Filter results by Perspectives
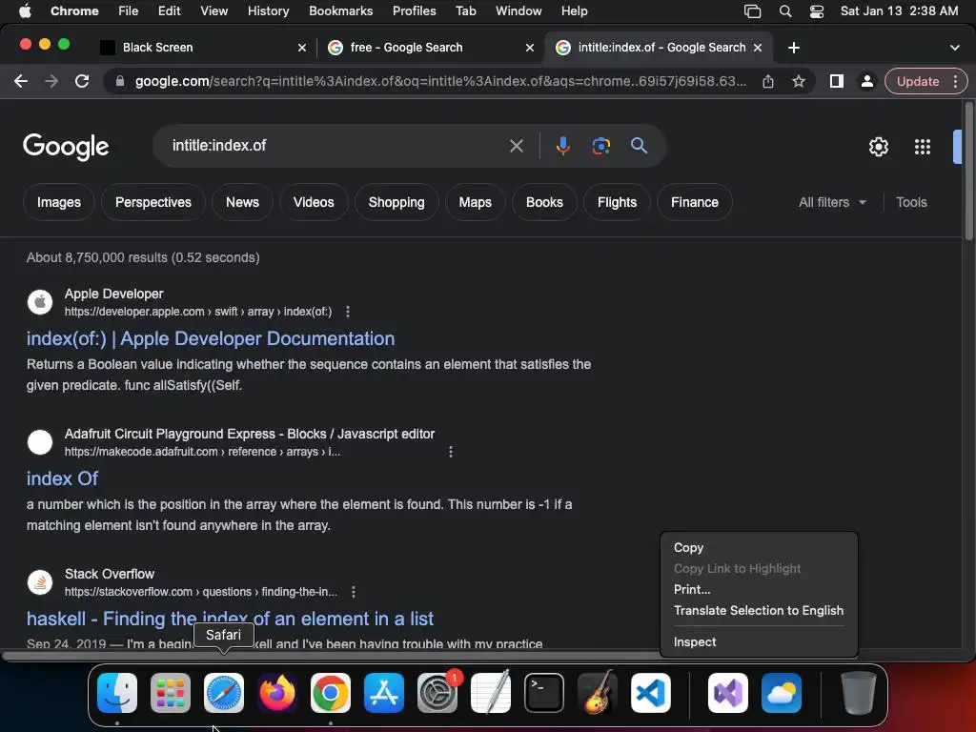 (153, 202)
